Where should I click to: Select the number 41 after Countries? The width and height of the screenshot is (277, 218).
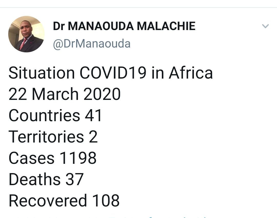[93, 115]
